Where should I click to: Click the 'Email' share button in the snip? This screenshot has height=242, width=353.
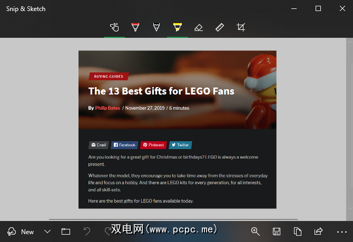pyautogui.click(x=99, y=145)
